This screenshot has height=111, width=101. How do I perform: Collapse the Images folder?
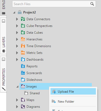click(17, 86)
